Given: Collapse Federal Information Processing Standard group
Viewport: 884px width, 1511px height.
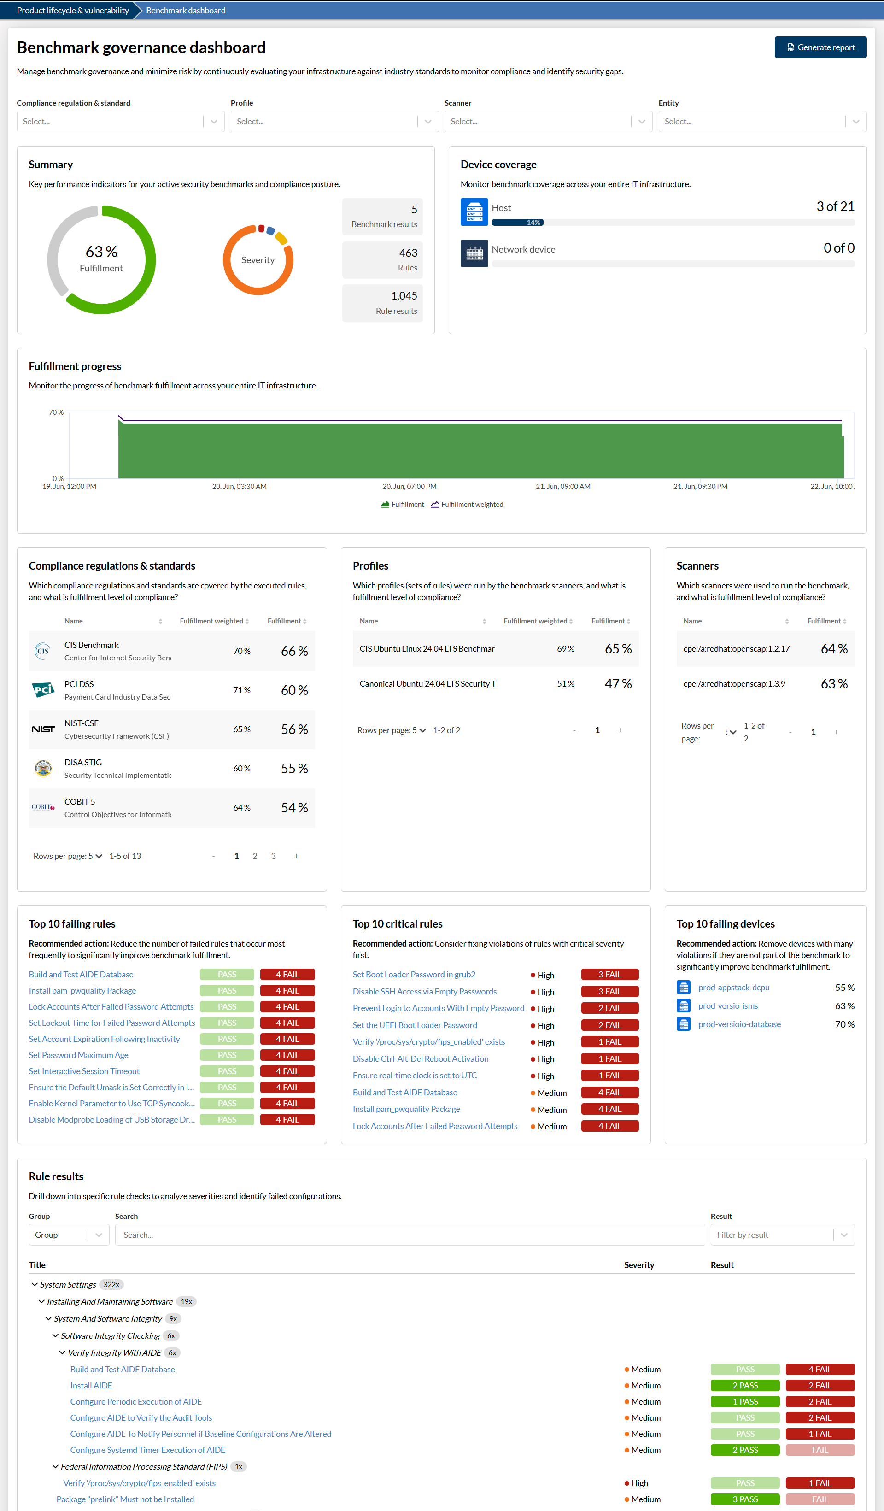Looking at the screenshot, I should (55, 1467).
